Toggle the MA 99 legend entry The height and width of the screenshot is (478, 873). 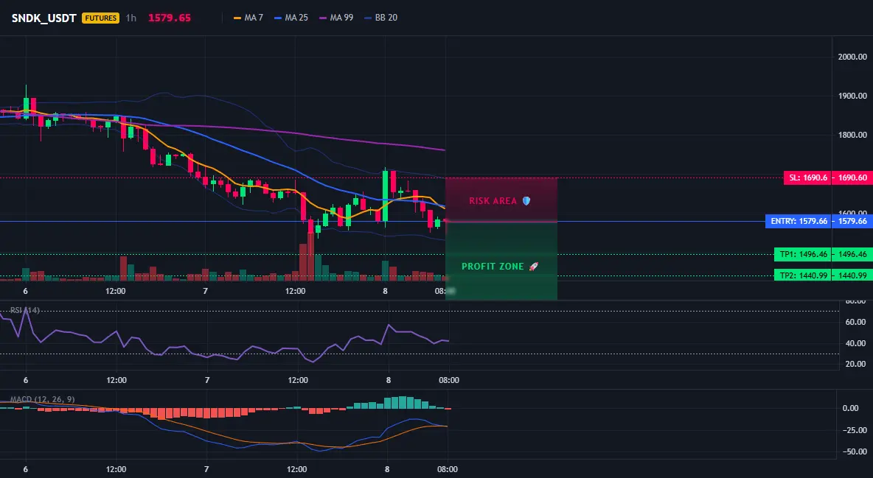[x=336, y=18]
